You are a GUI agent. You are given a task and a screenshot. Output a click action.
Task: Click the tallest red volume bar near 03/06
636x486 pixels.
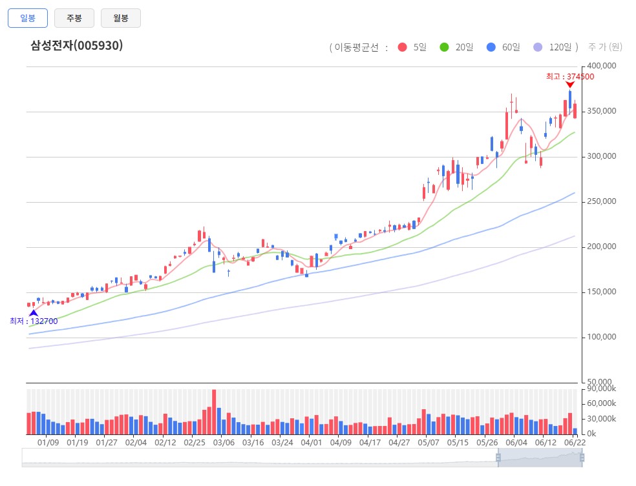coord(214,412)
